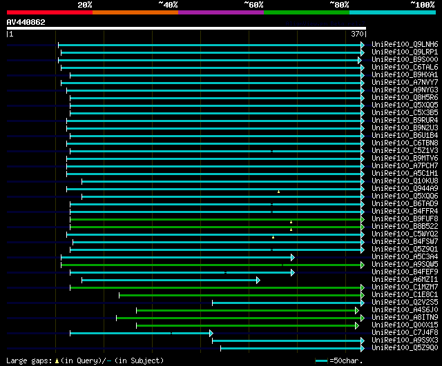Click the UniRef100_Q5Z9Q0 hit label

click(x=405, y=348)
